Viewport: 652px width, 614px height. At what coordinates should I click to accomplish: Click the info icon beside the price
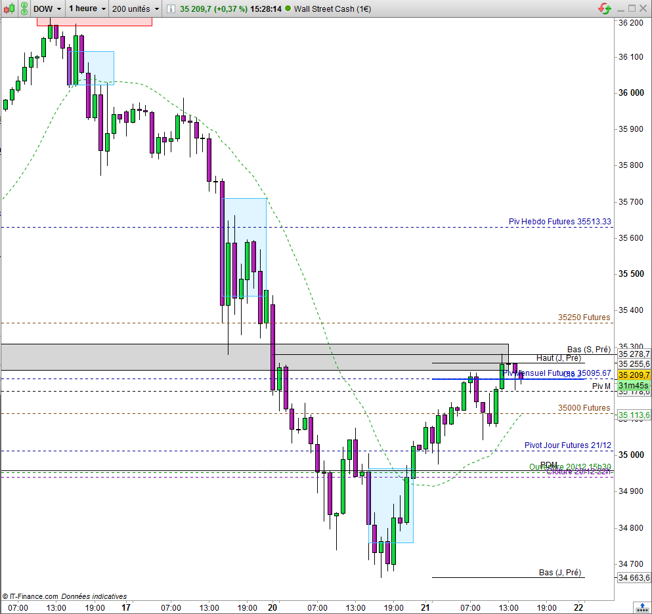pos(171,9)
